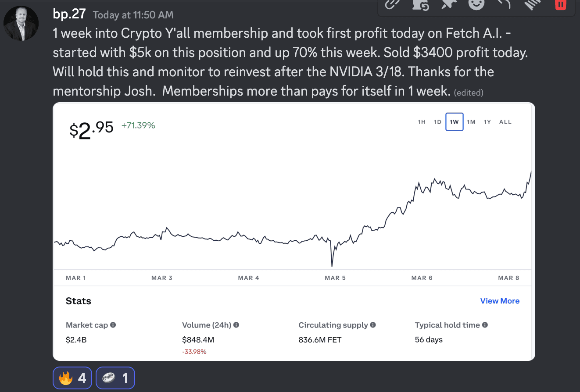This screenshot has width=580, height=392.
Task: Open the View More stats link
Action: click(500, 301)
